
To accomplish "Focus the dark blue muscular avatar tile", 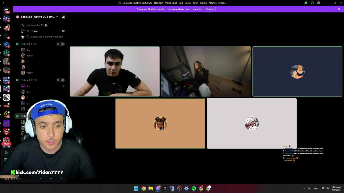I will click(297, 72).
